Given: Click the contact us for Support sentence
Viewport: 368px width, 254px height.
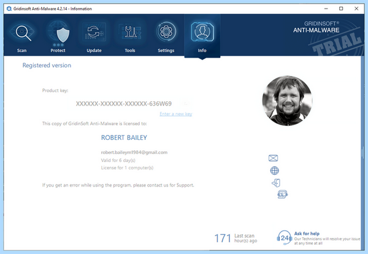Looking at the screenshot, I should 118,185.
